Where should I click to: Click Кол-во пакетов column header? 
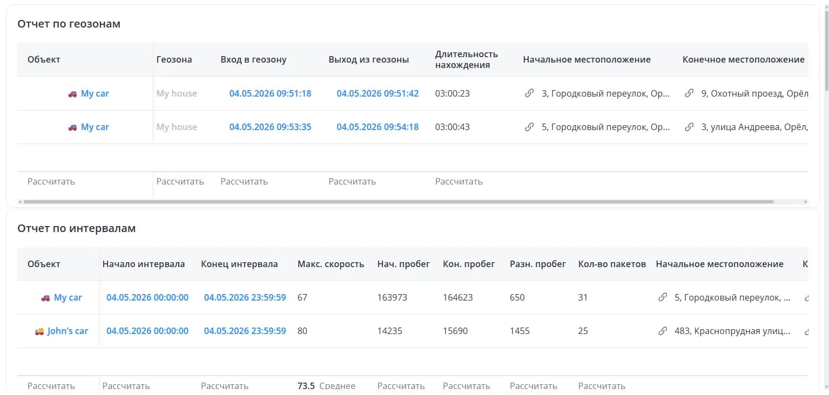612,264
